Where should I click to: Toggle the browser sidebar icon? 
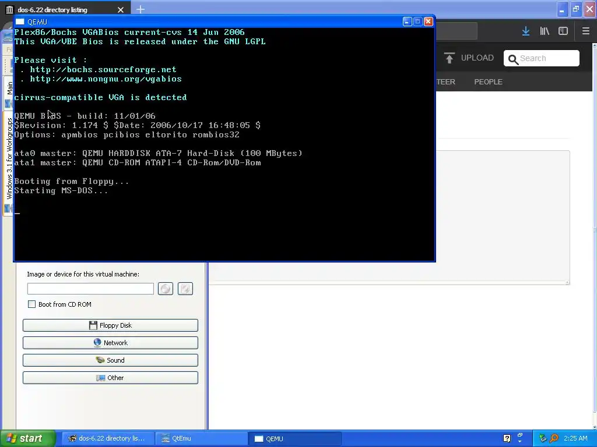(563, 31)
